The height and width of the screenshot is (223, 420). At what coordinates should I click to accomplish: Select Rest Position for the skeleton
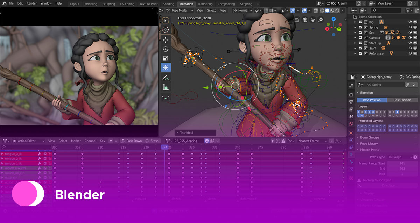pyautogui.click(x=402, y=100)
